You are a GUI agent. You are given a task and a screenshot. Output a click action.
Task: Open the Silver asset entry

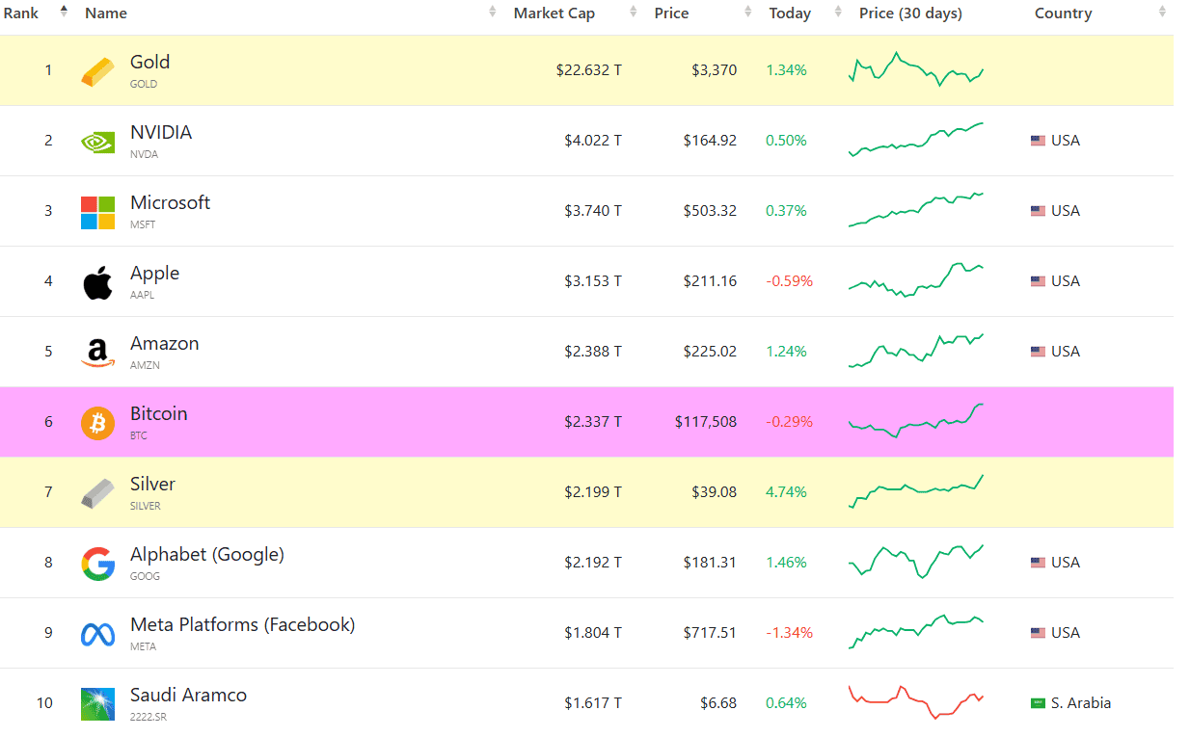click(152, 483)
